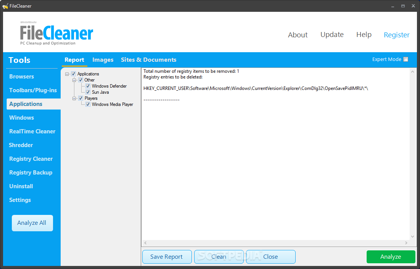420x269 pixels.
Task: Switch to the Images tab
Action: click(x=103, y=60)
